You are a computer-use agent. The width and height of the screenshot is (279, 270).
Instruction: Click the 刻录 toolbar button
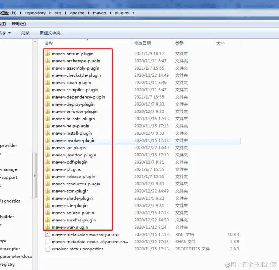tap(25, 33)
